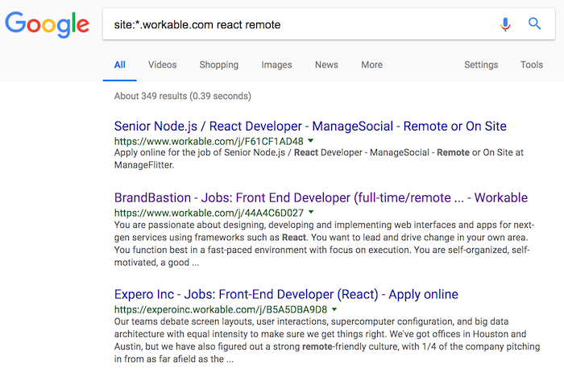Open Senior Node.js / React Developer result

tap(310, 126)
